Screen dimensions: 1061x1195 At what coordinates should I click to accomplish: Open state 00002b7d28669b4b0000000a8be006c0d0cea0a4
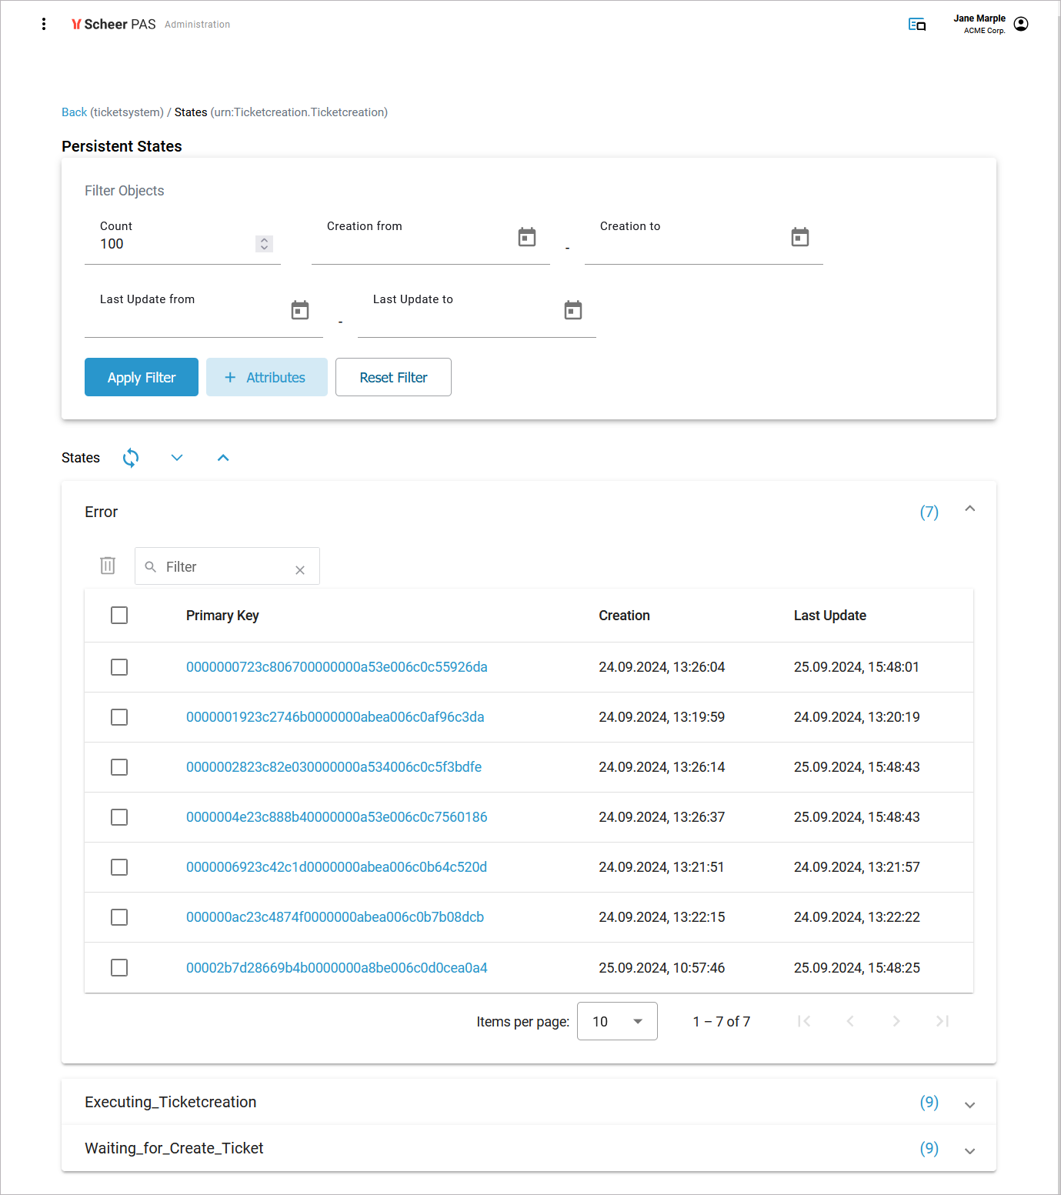click(x=337, y=968)
